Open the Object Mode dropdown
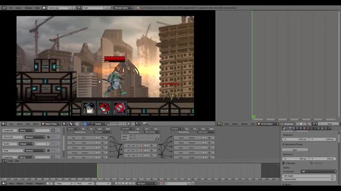The width and height of the screenshot is (341, 191). point(51,124)
